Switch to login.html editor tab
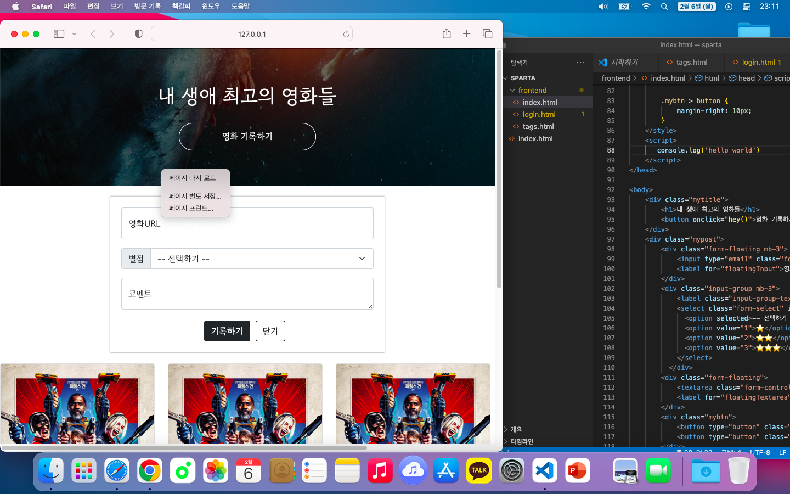Viewport: 790px width, 494px height. tap(758, 63)
